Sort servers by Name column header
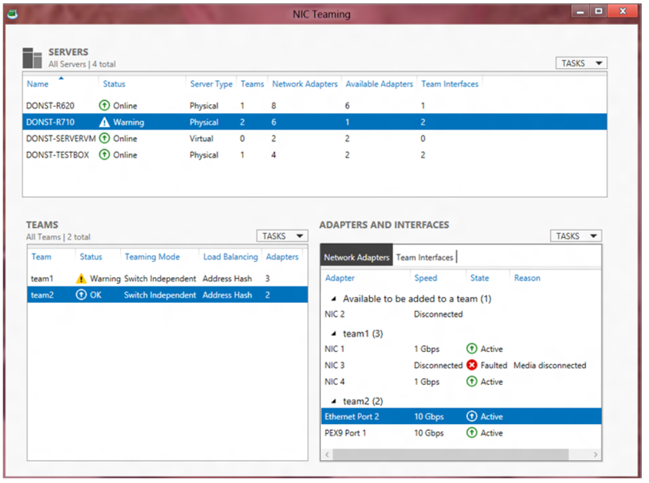Viewport: 649px width, 483px height. click(x=37, y=84)
